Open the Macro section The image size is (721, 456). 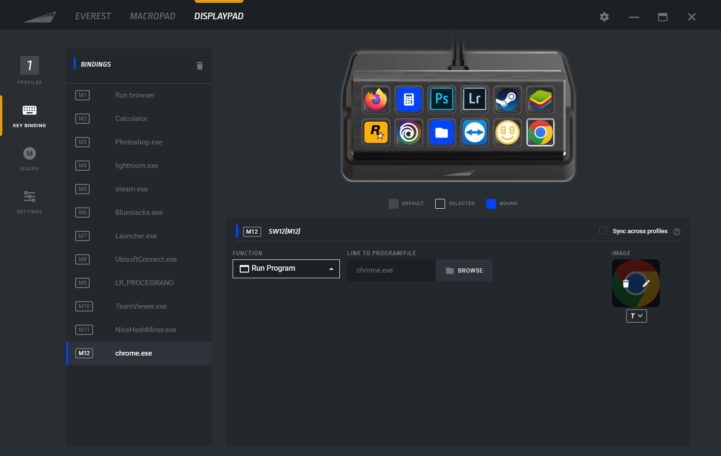[x=30, y=159]
